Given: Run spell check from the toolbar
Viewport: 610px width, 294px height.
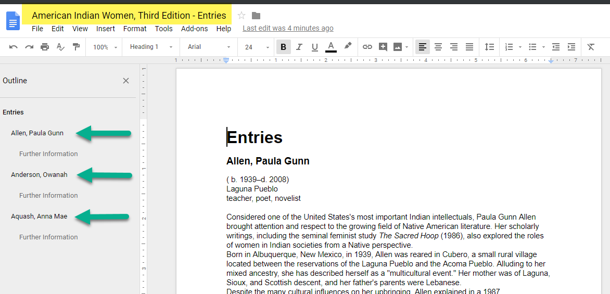Looking at the screenshot, I should (60, 47).
